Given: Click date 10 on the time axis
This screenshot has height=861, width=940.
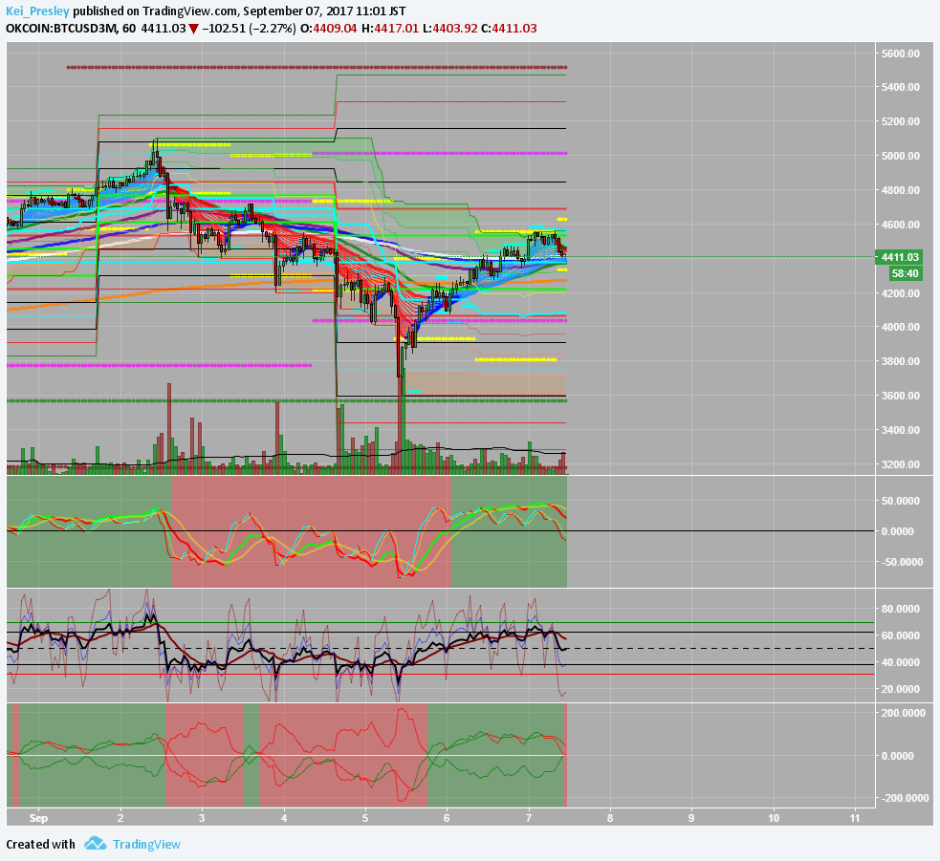Looking at the screenshot, I should coord(774,818).
